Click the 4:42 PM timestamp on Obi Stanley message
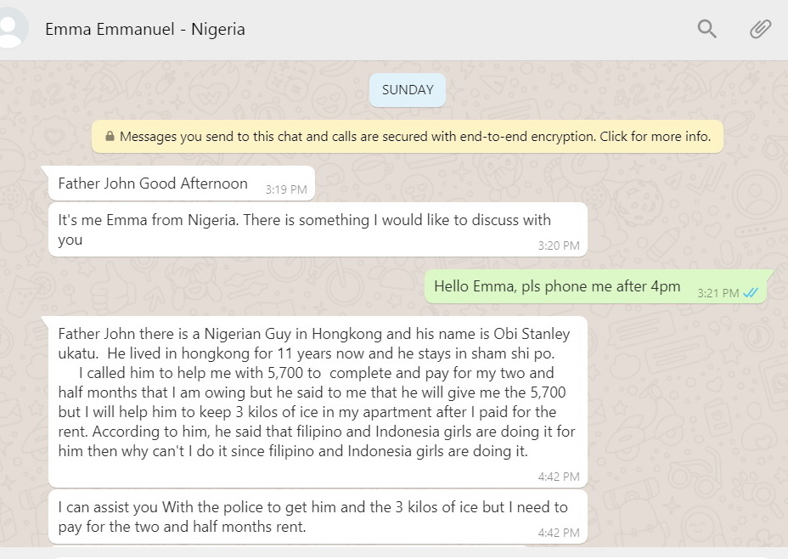 [x=559, y=477]
